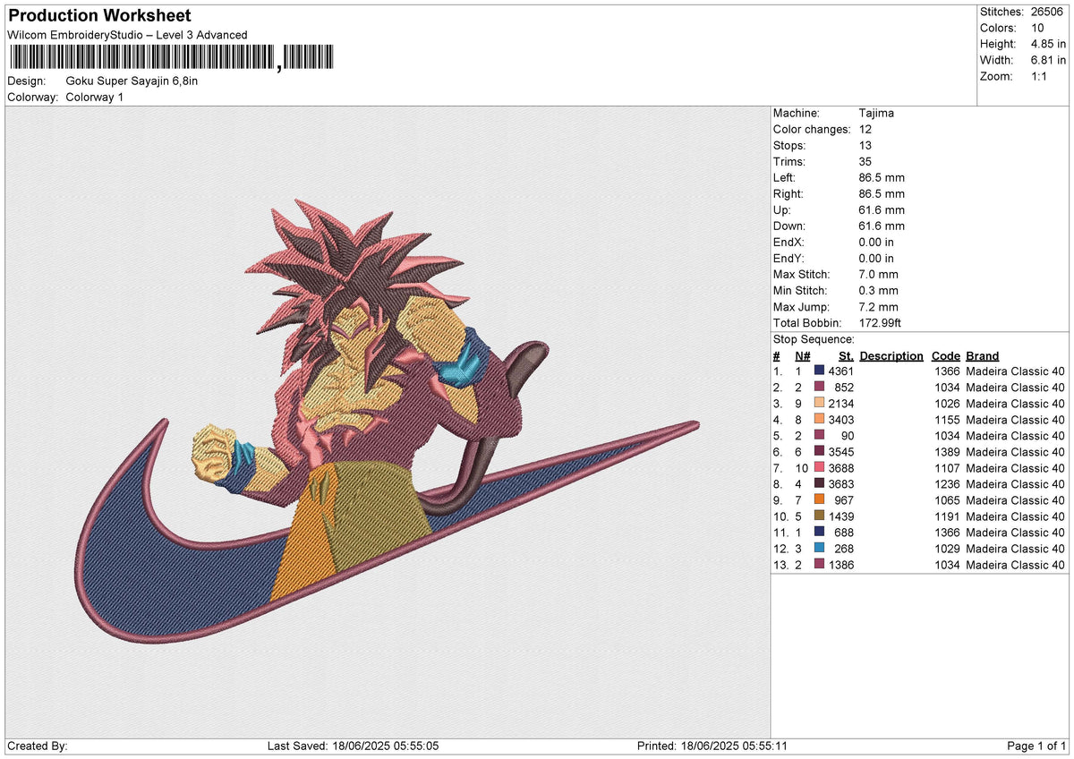The height and width of the screenshot is (759, 1074).
Task: Click the Trims value 35
Action: 865,161
